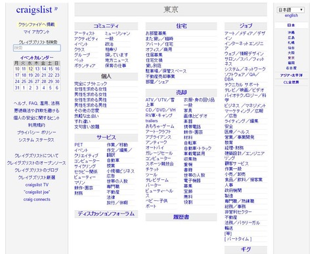
Task: Open craigslist TV link
Action: pyautogui.click(x=37, y=185)
